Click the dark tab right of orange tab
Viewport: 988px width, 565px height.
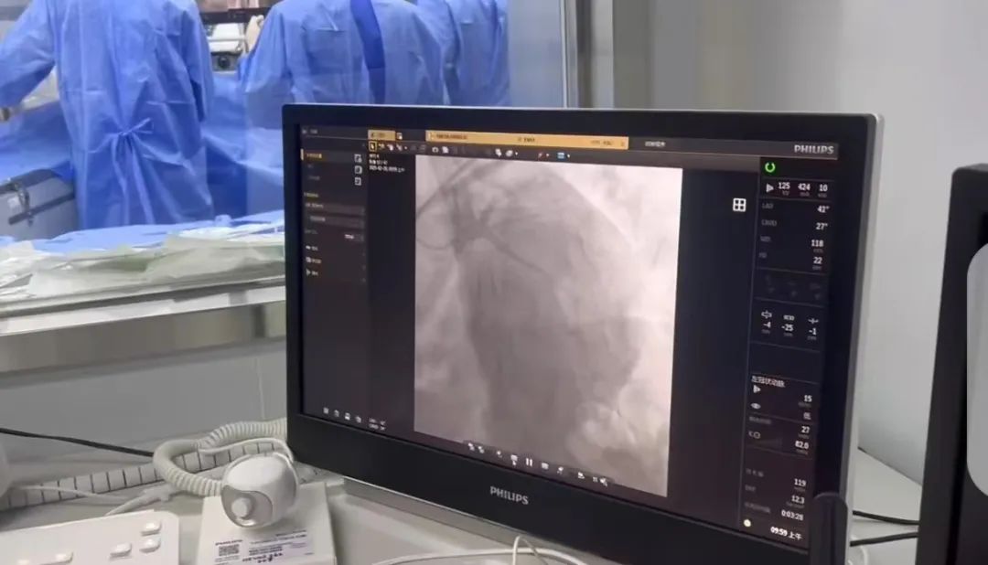[x=655, y=144]
